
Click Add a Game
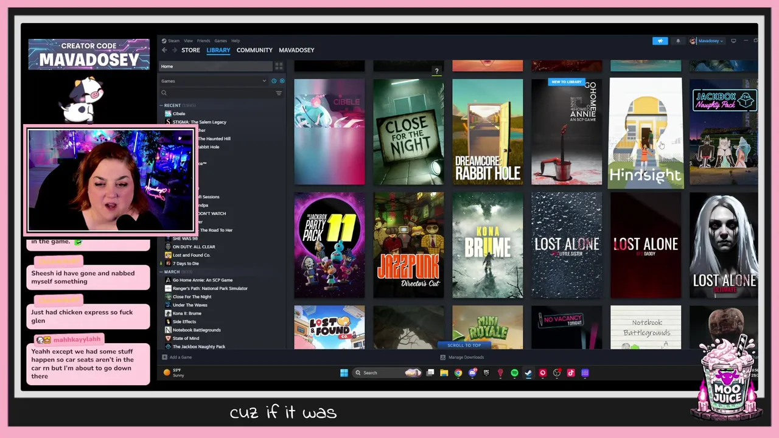pos(177,357)
